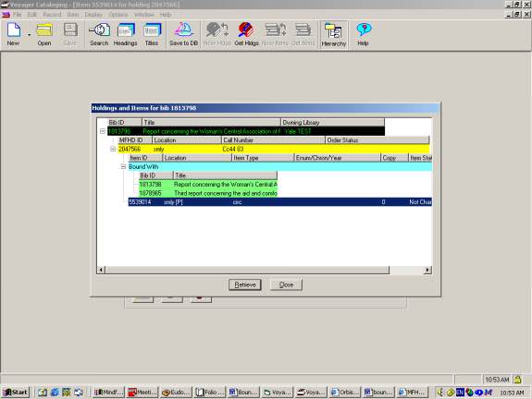This screenshot has height=399, width=532.
Task: Collapse the MFHD 2047566 tree node
Action: (x=113, y=149)
